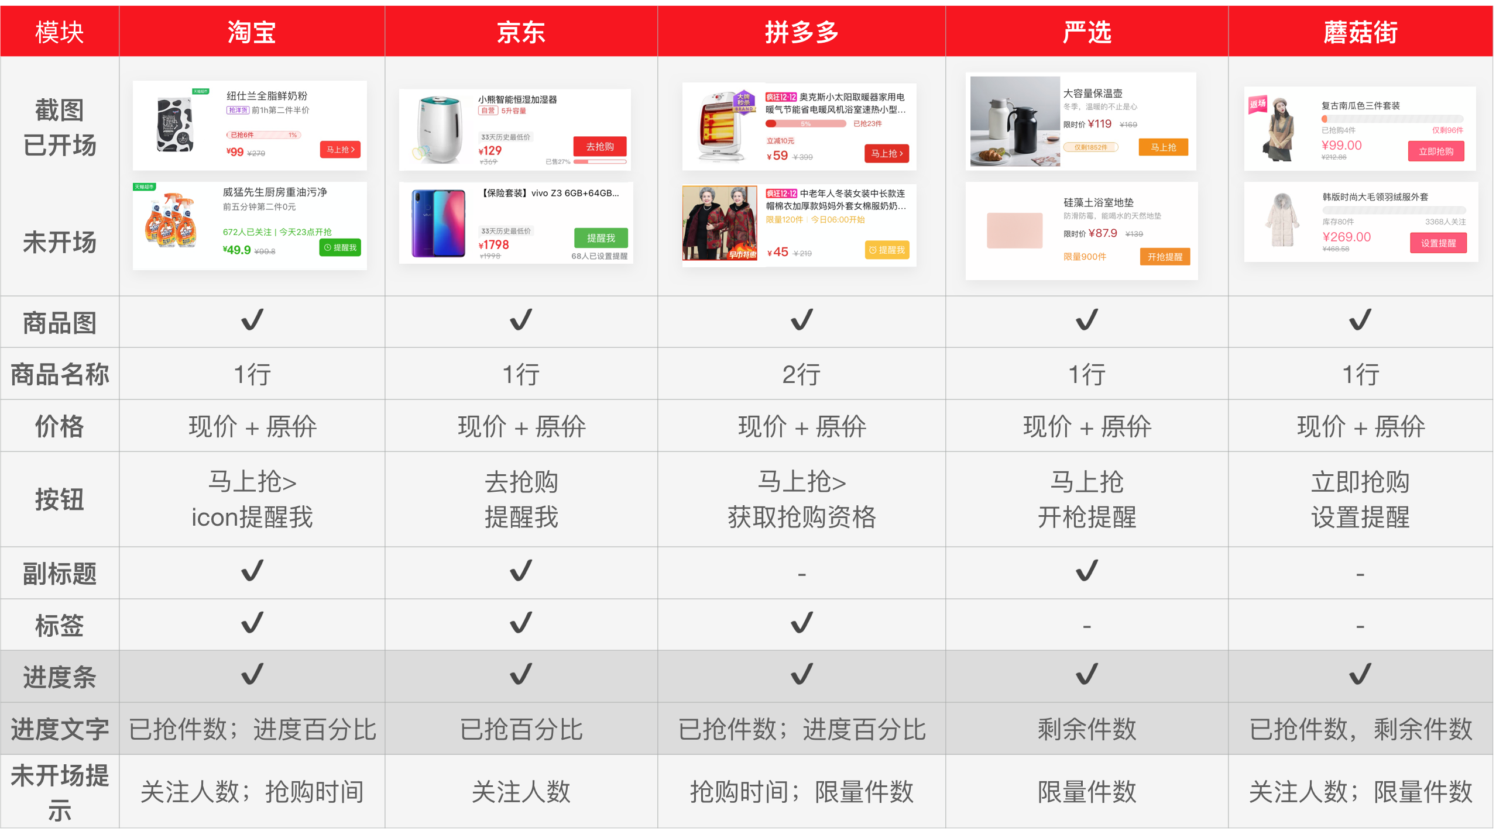Click the 疯狂12·12 tag on heater title
Screen dimensions: 1496x835
[x=781, y=97]
